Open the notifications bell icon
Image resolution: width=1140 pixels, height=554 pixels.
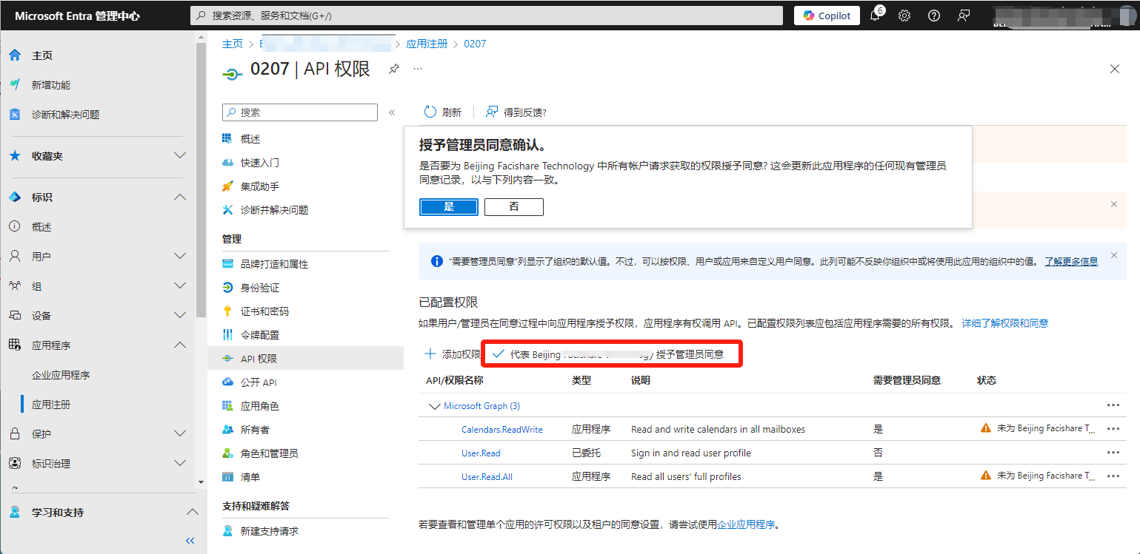[875, 16]
